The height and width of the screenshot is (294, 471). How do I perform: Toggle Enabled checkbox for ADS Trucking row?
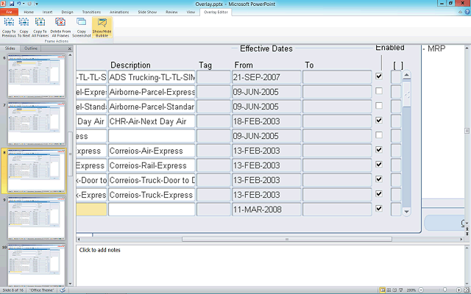(379, 76)
